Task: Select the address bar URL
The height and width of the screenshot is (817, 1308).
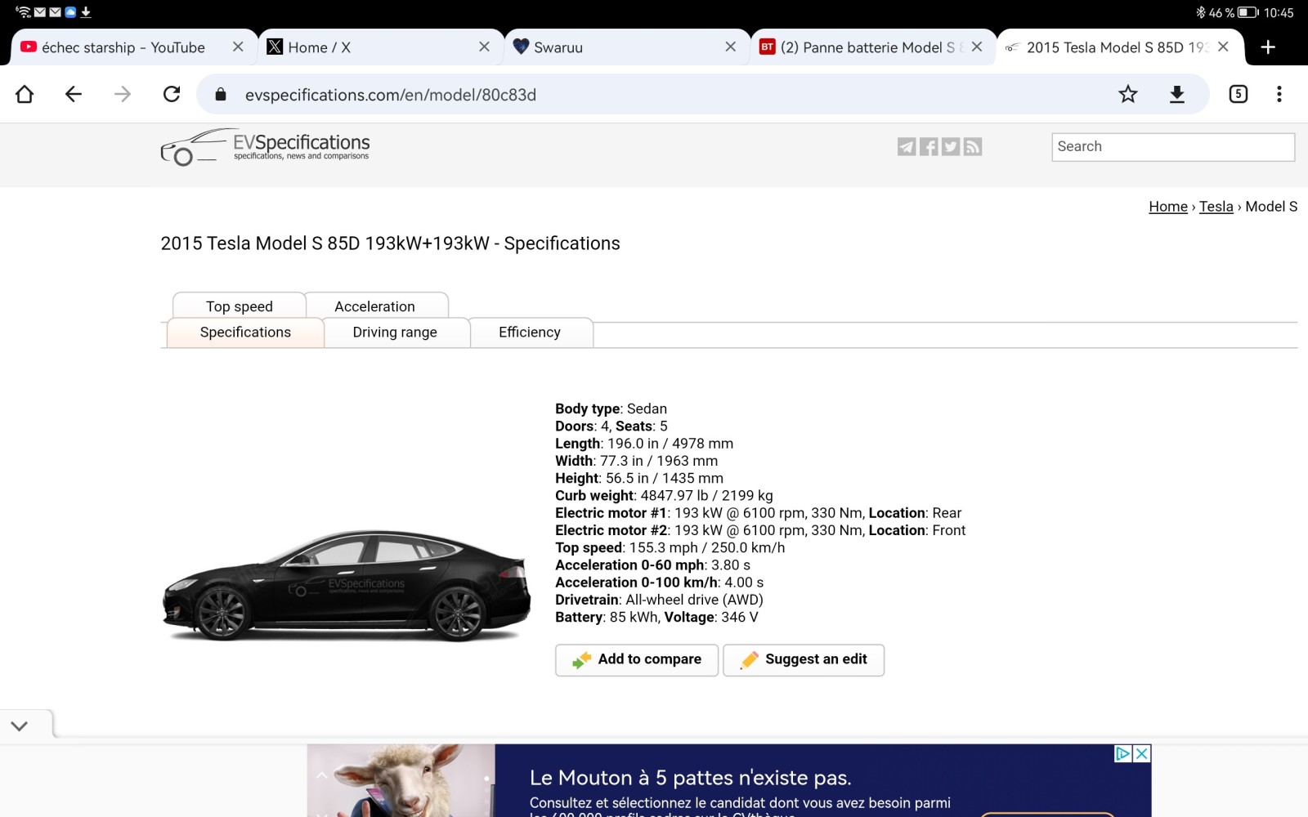Action: point(391,95)
